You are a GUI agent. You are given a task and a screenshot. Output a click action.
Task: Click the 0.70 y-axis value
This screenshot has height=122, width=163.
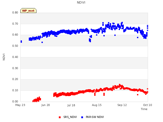click(x=15, y=24)
